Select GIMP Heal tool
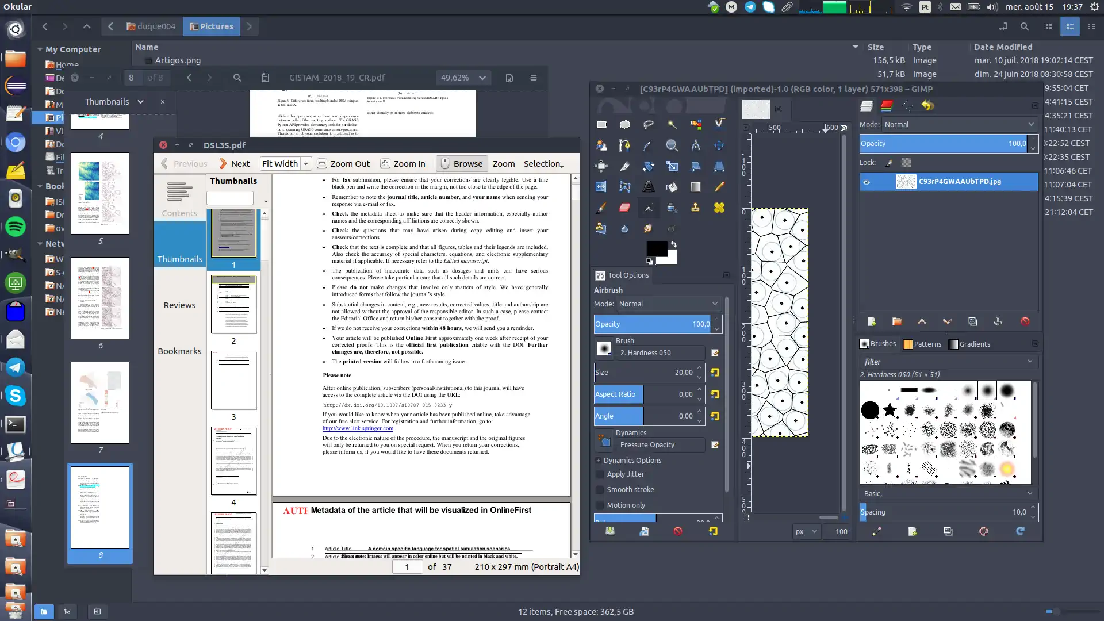 point(719,208)
